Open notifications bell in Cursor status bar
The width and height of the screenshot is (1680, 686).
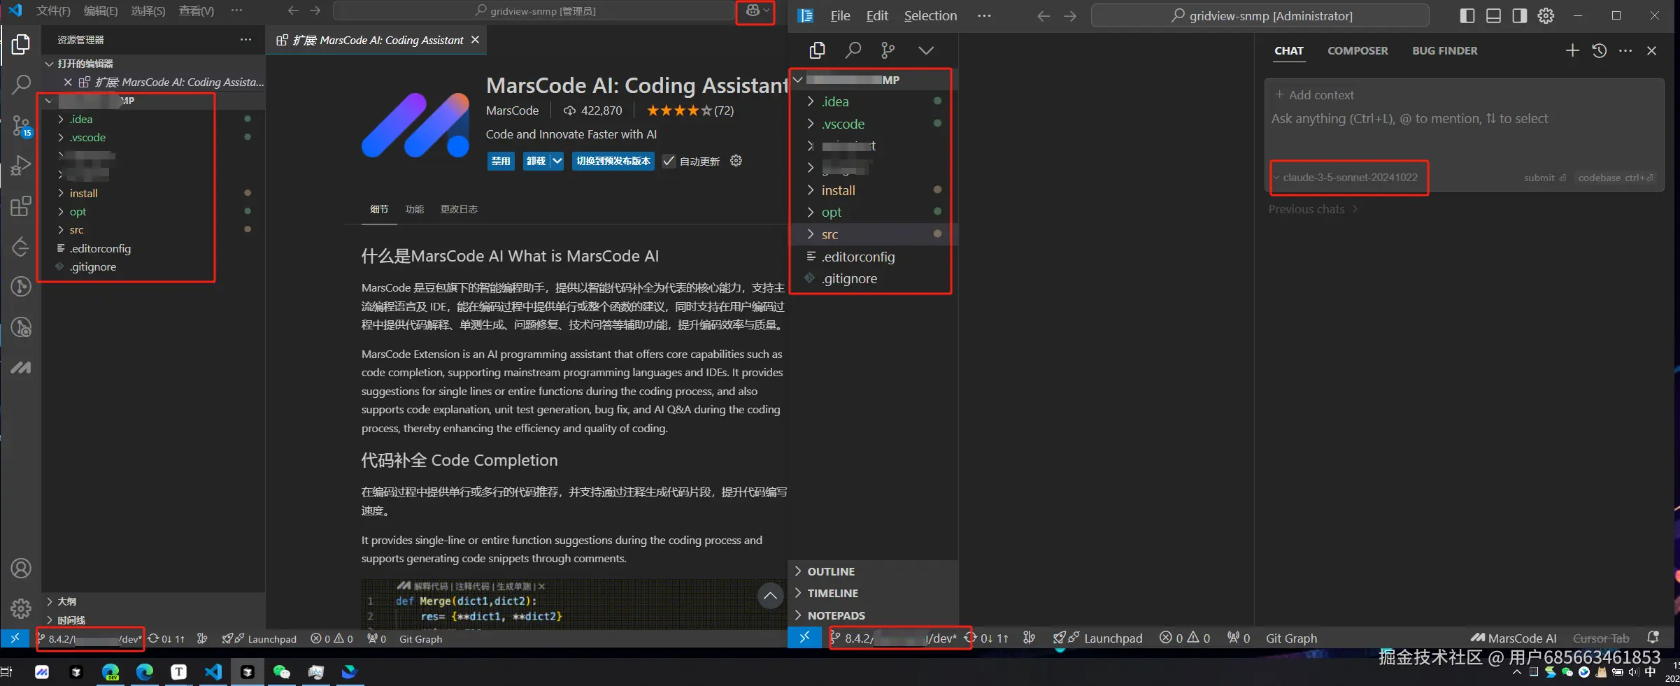coord(1653,638)
